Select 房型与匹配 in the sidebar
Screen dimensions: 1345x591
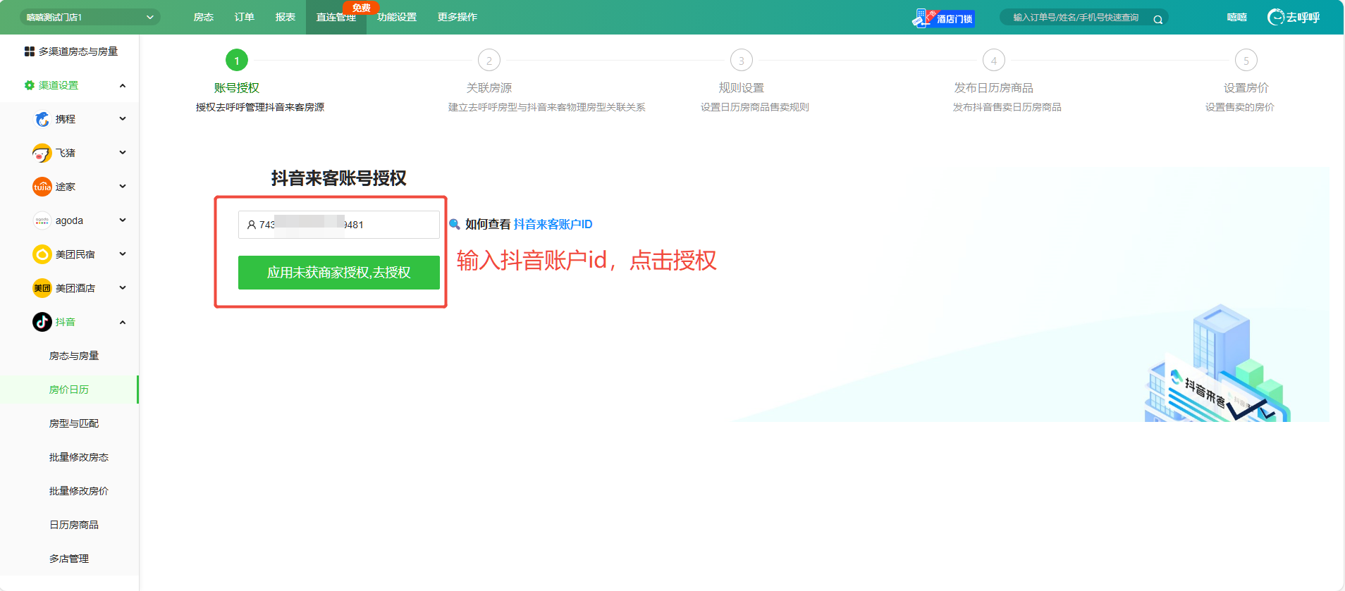point(74,423)
